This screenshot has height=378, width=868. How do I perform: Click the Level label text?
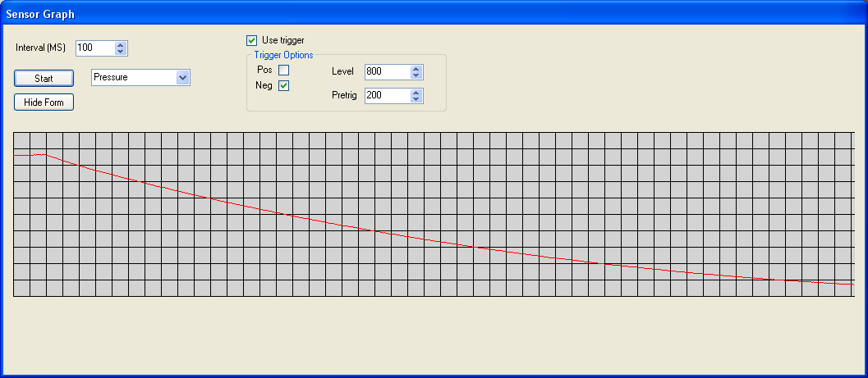pos(342,71)
